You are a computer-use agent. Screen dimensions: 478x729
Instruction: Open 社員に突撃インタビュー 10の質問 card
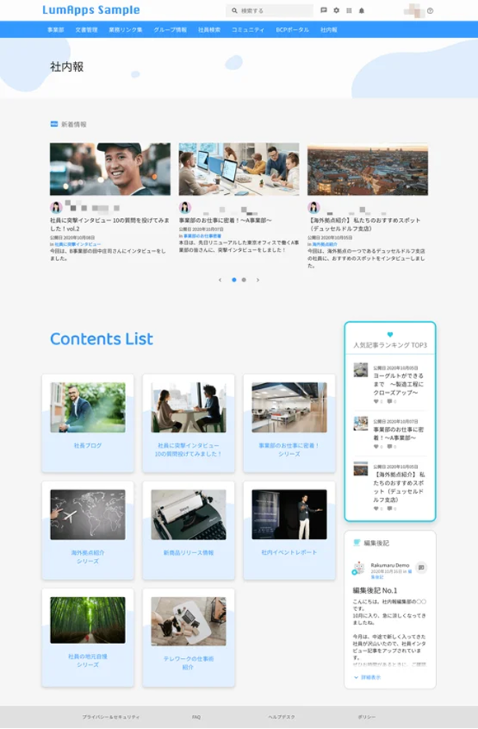[189, 423]
